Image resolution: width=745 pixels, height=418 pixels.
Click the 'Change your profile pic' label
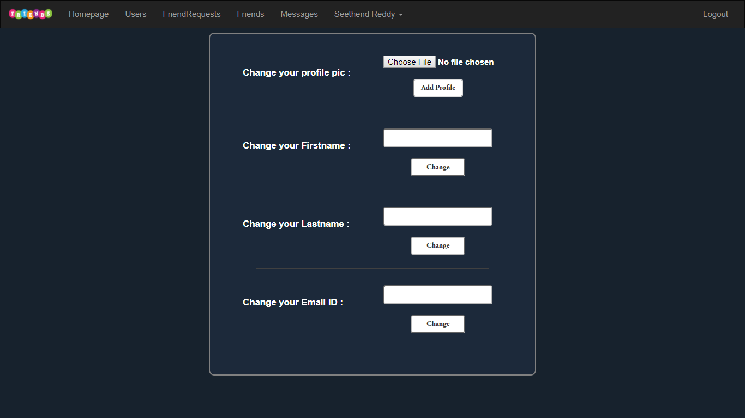coord(297,72)
